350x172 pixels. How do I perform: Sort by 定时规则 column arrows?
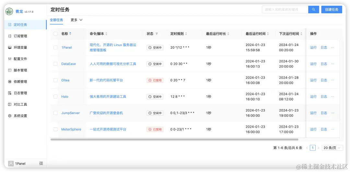(x=186, y=34)
